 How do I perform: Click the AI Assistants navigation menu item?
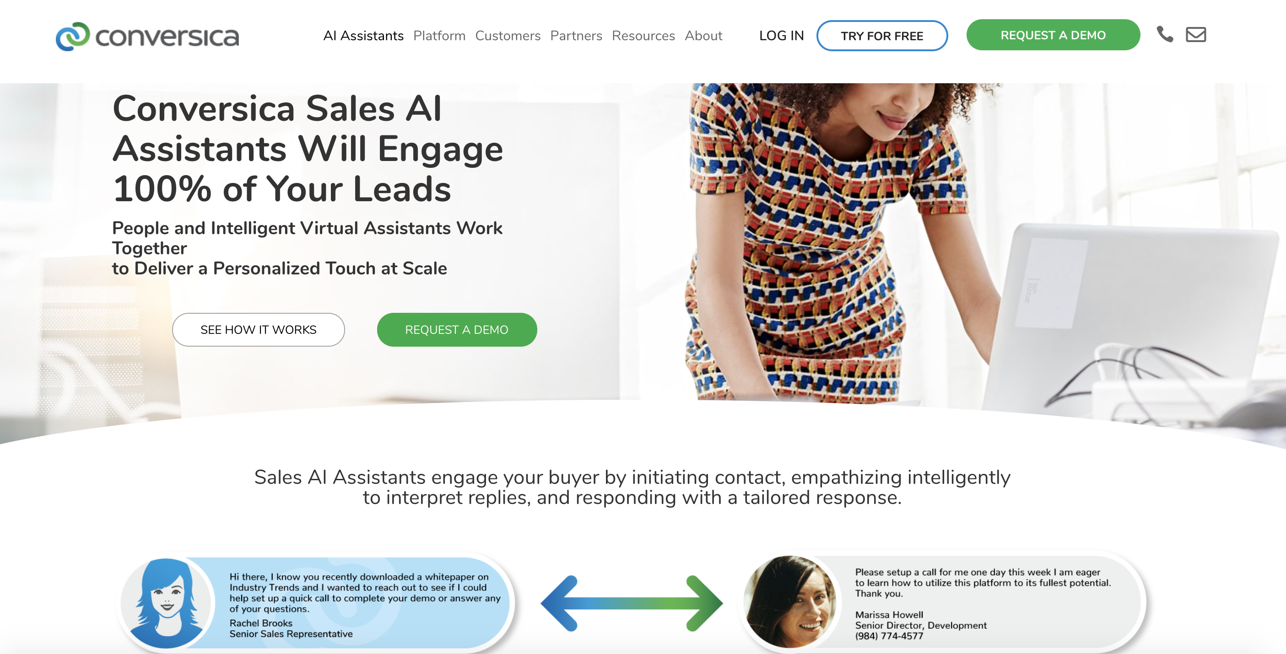(x=364, y=36)
